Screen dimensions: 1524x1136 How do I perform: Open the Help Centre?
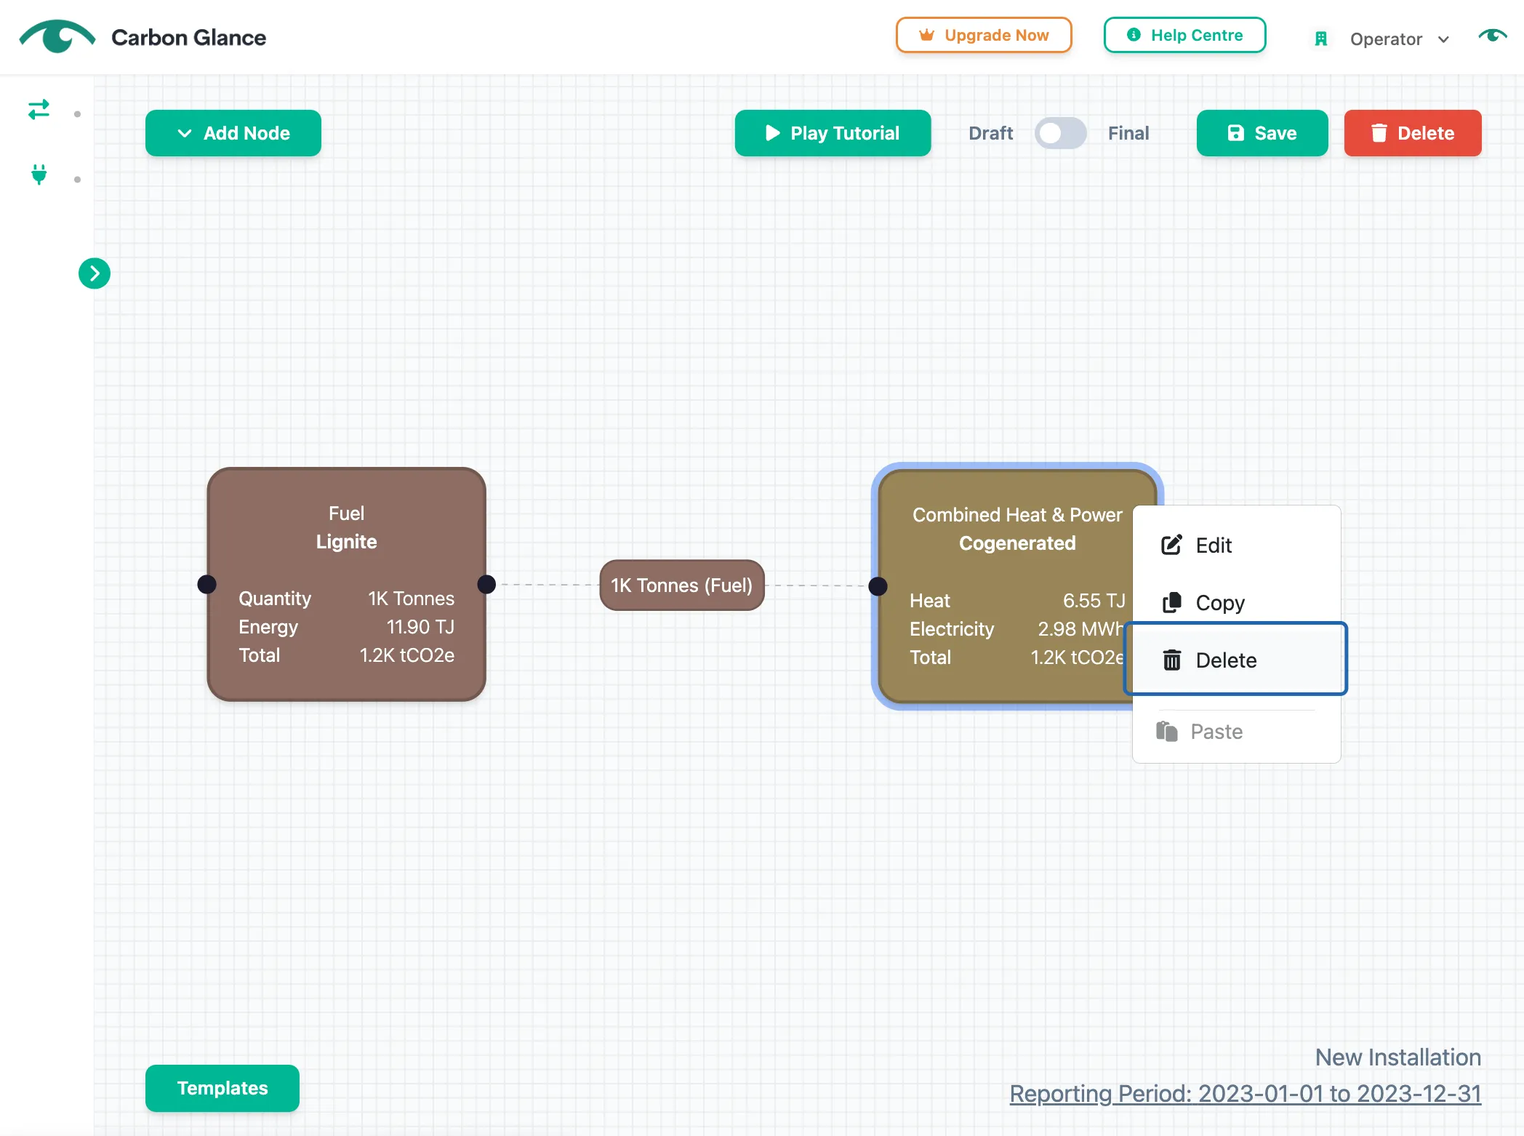tap(1185, 35)
